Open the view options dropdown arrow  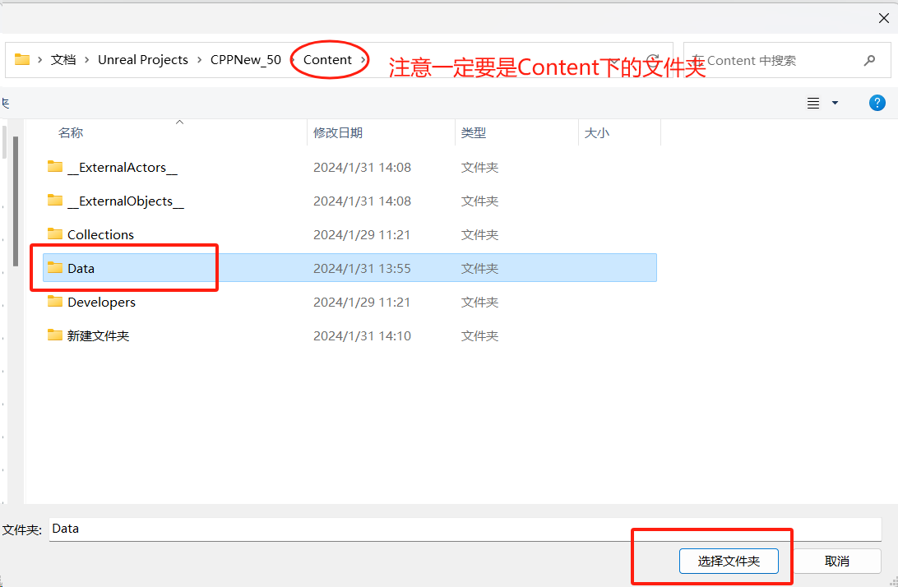(835, 103)
